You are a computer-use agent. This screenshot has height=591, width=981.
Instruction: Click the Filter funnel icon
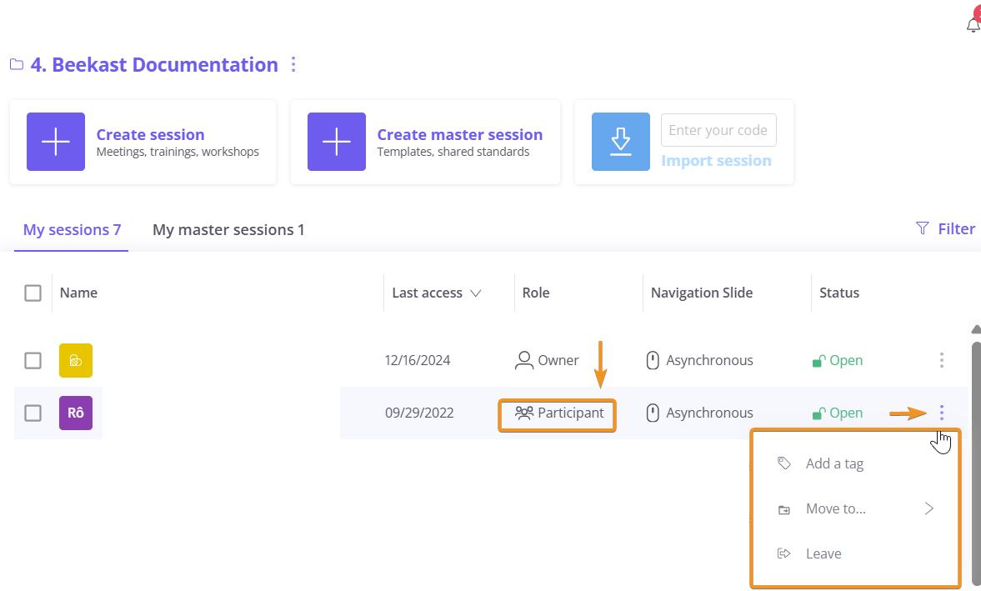[922, 228]
